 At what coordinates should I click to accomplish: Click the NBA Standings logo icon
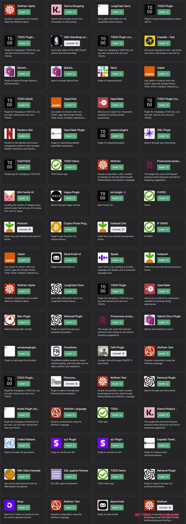pos(56,41)
